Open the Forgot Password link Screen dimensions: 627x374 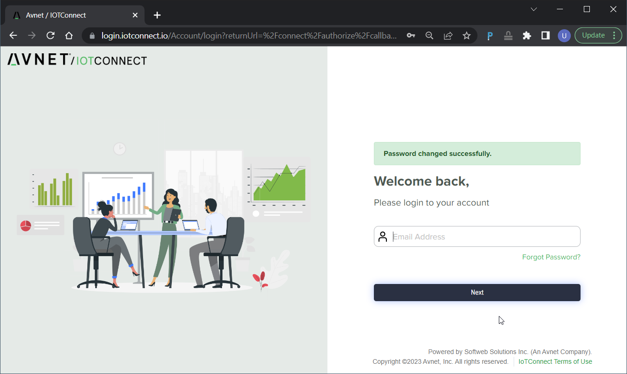tap(551, 257)
